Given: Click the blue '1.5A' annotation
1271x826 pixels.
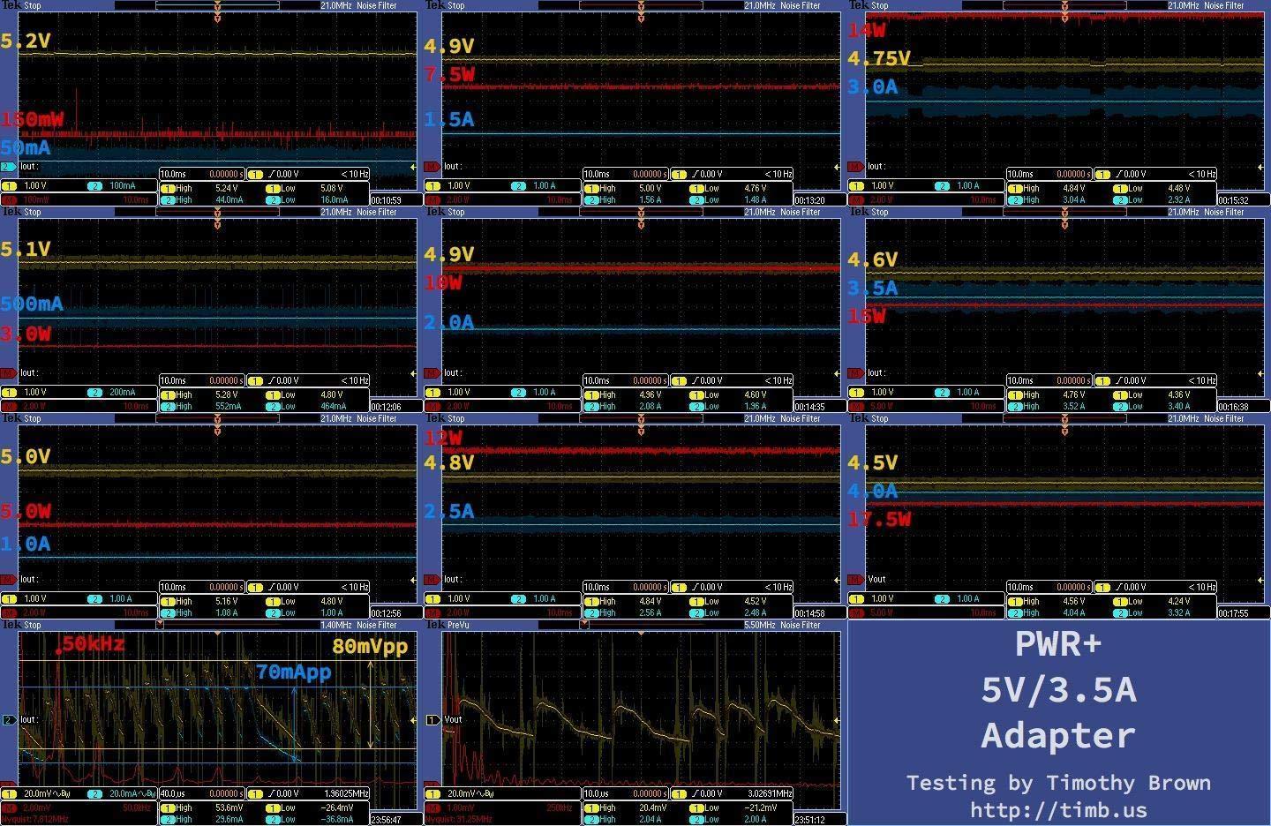Looking at the screenshot, I should [x=449, y=119].
